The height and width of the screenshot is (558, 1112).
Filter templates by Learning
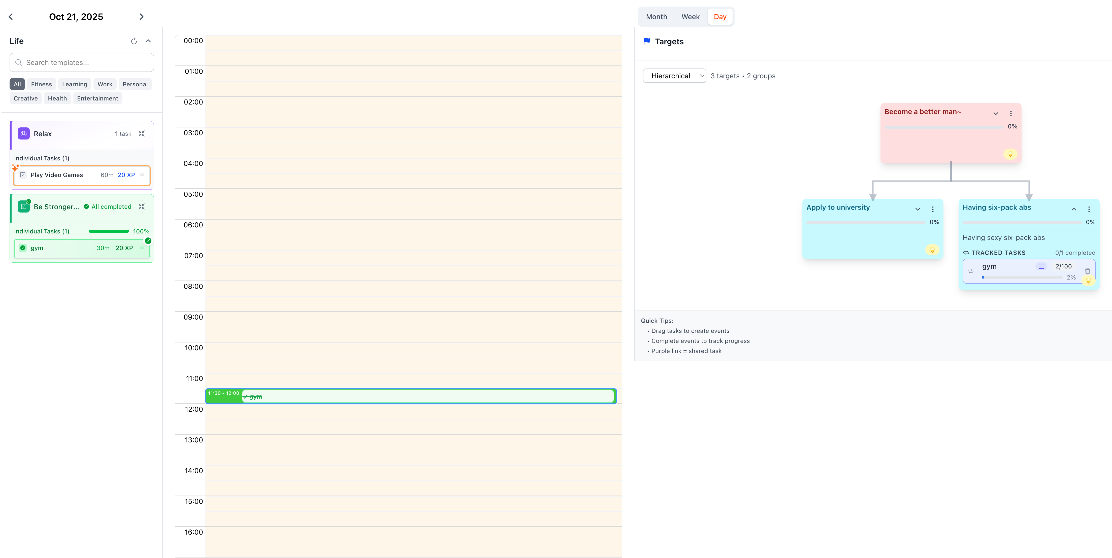coord(75,84)
